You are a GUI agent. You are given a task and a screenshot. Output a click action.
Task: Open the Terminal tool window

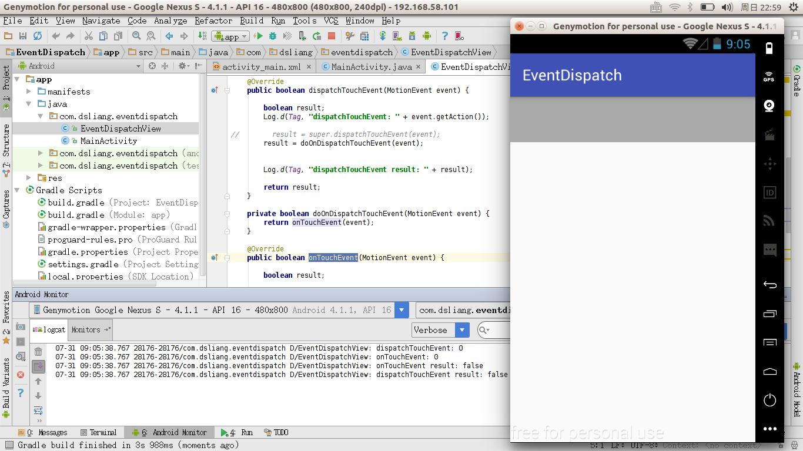[x=98, y=433]
